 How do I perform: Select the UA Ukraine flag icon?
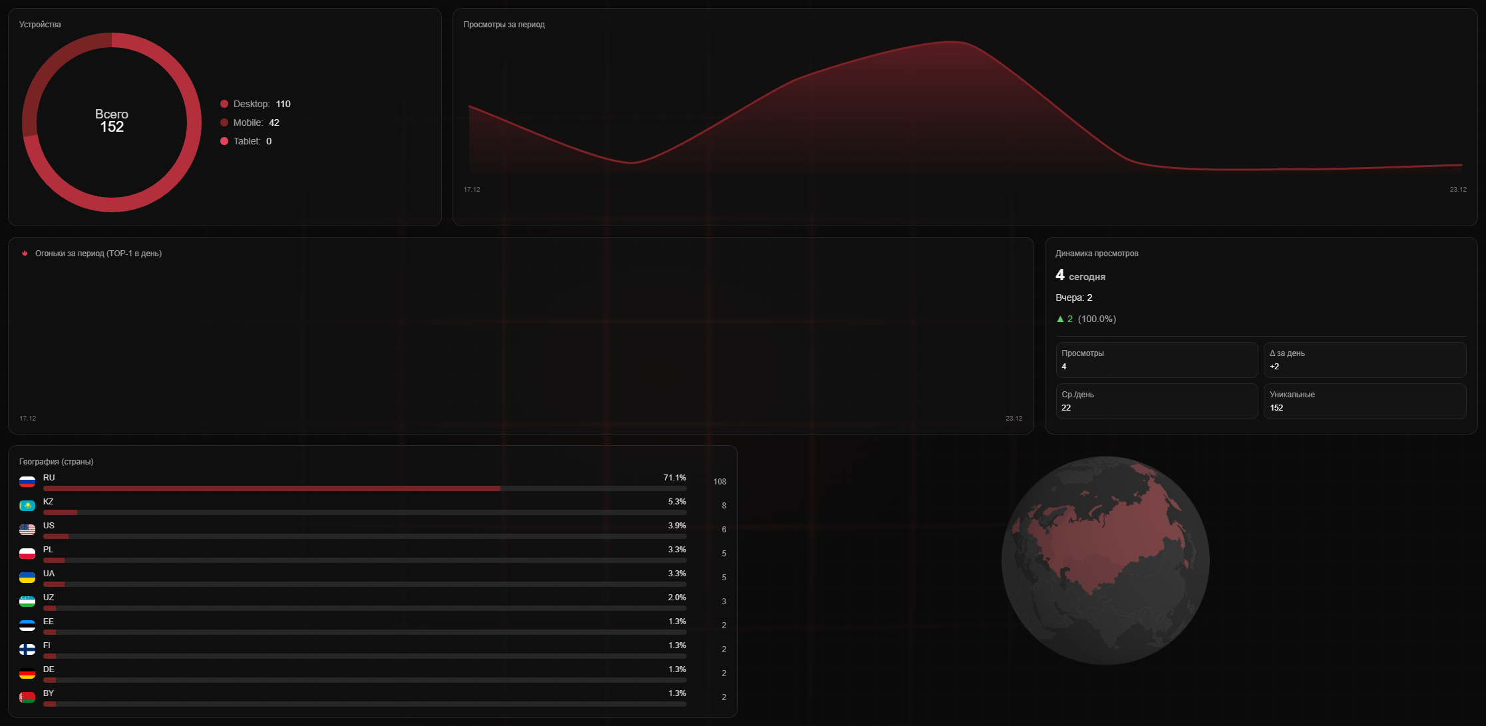point(27,578)
